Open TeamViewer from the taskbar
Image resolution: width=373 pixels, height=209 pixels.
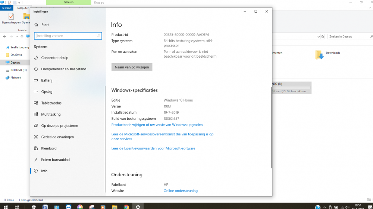(x=68, y=207)
